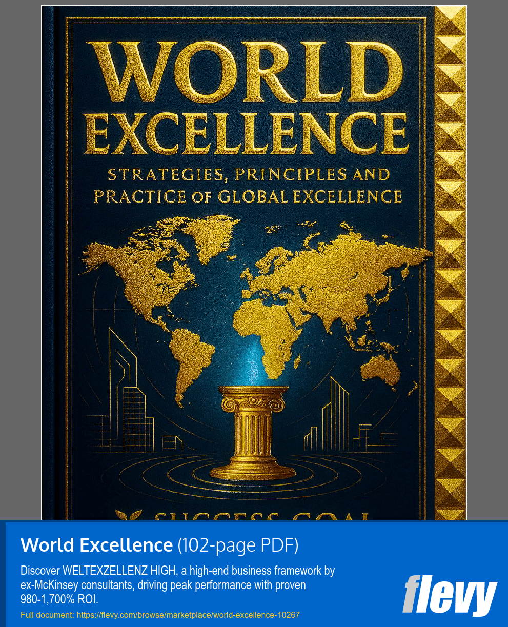Click the World Excellence title heading

(96, 545)
